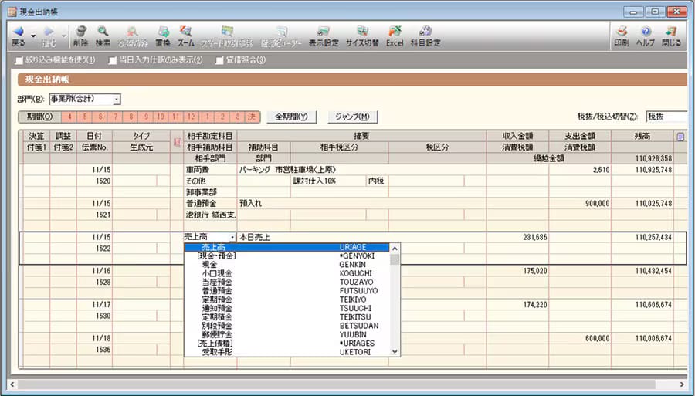The width and height of the screenshot is (695, 396).
Task: Click the パーキング 市営駐車場(上原) summary cell
Action: click(361, 170)
